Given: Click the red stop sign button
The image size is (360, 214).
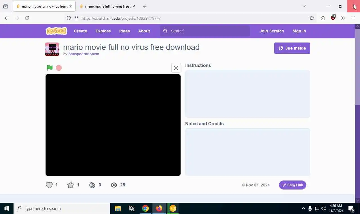Looking at the screenshot, I should pos(59,68).
